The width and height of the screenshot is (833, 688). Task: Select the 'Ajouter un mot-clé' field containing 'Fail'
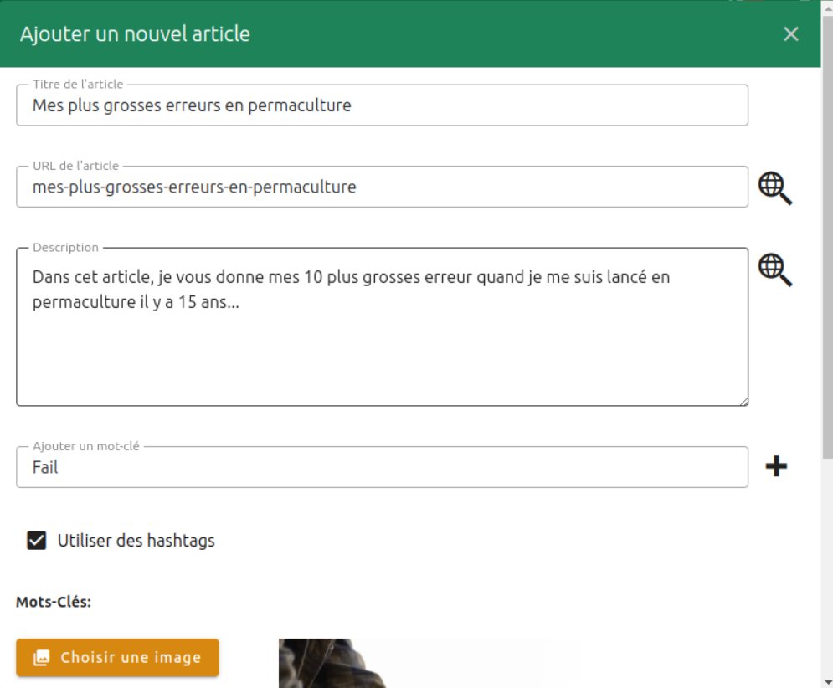pyautogui.click(x=381, y=468)
